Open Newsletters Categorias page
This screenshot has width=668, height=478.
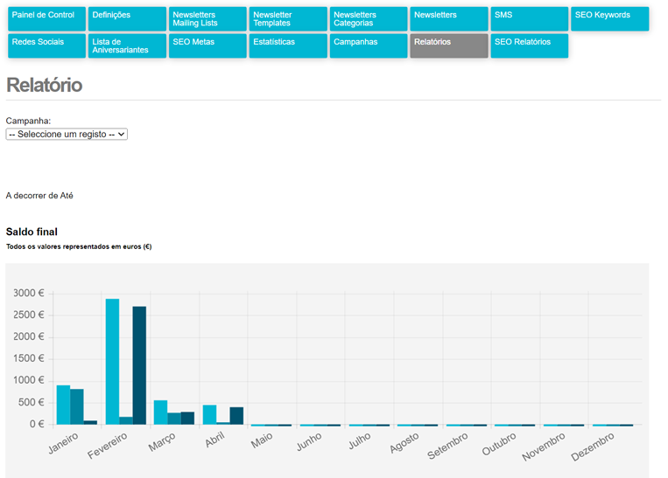369,19
